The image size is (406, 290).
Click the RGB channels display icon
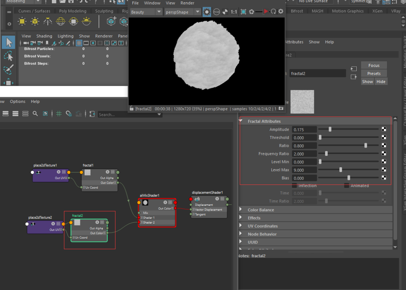217,12
